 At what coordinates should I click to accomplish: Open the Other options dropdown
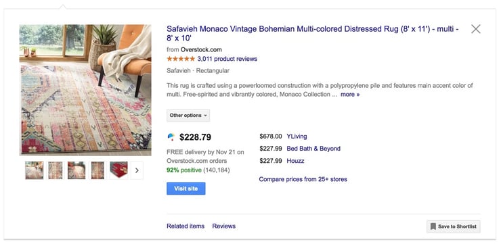(188, 116)
